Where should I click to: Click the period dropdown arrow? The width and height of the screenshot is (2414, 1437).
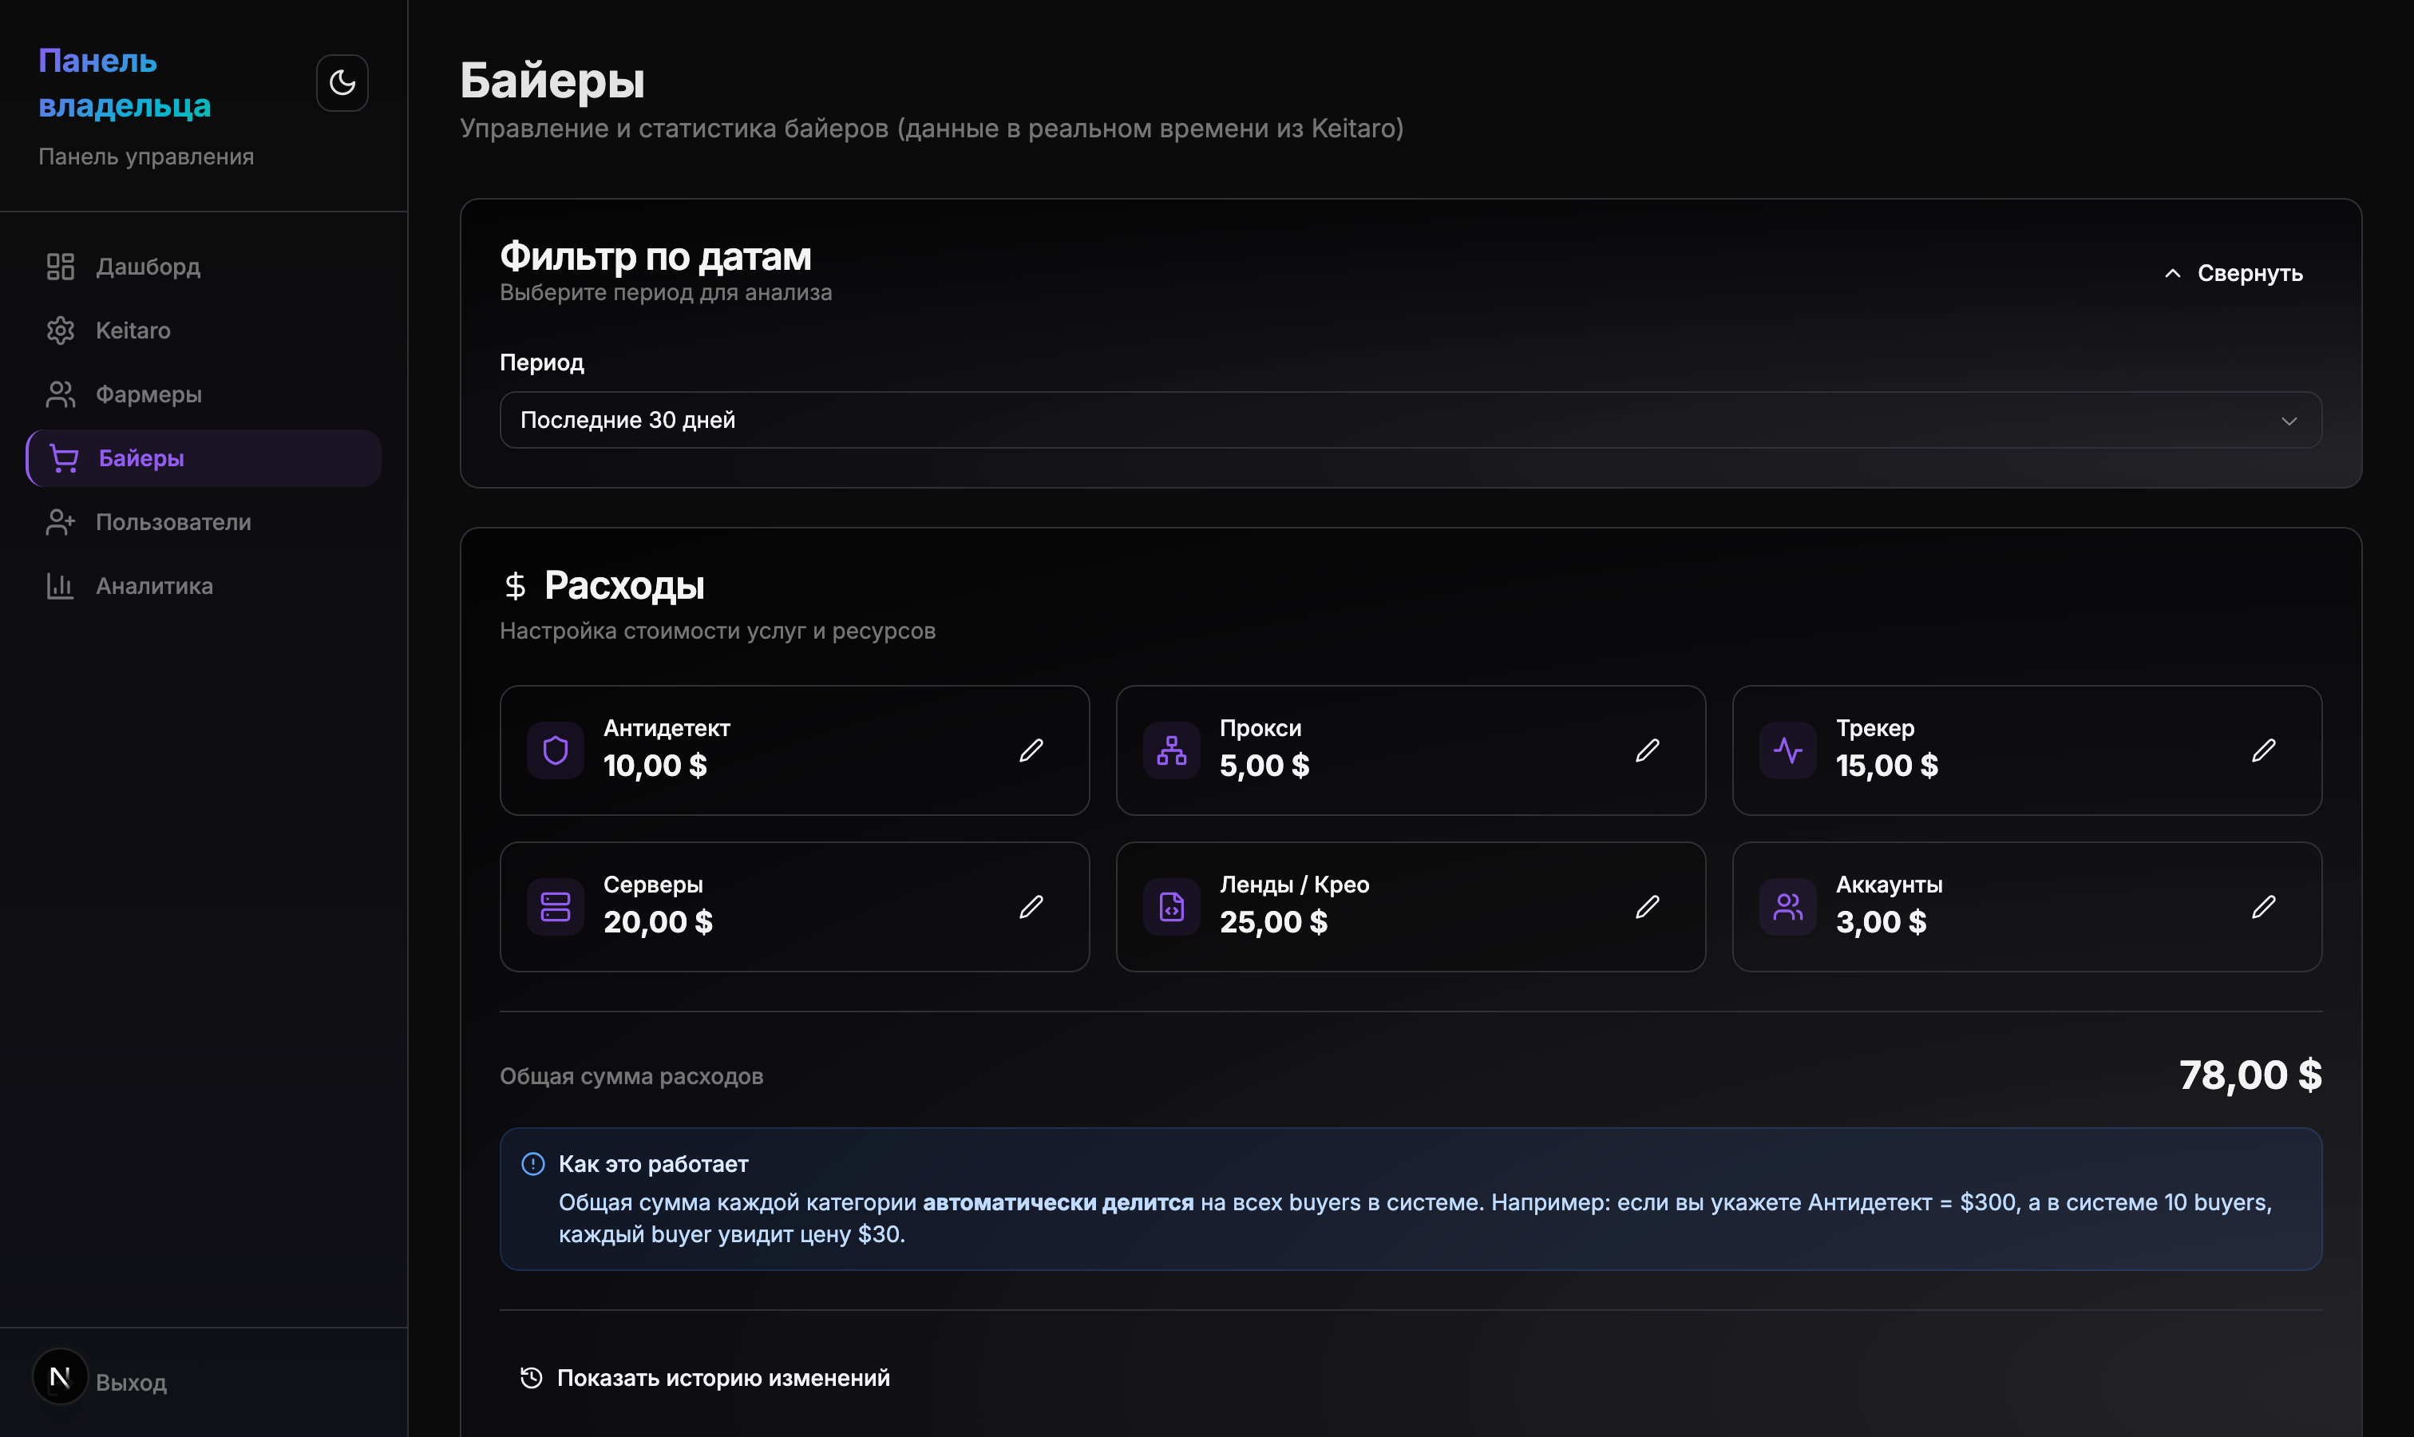[x=2289, y=420]
